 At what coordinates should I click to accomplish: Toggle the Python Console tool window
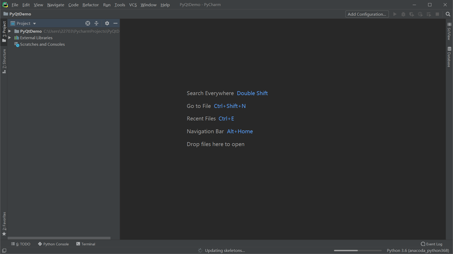[53, 244]
